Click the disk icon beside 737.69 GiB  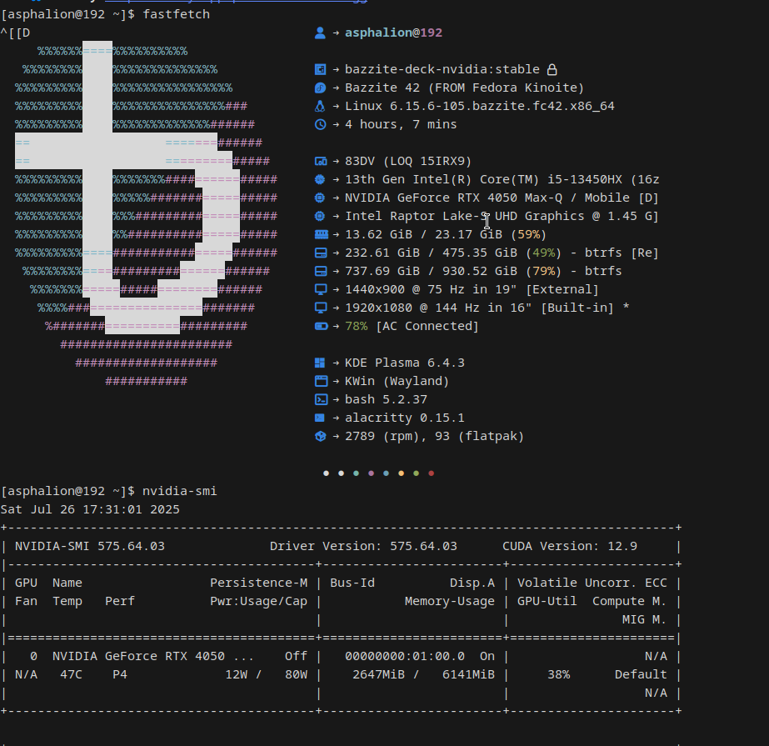320,272
